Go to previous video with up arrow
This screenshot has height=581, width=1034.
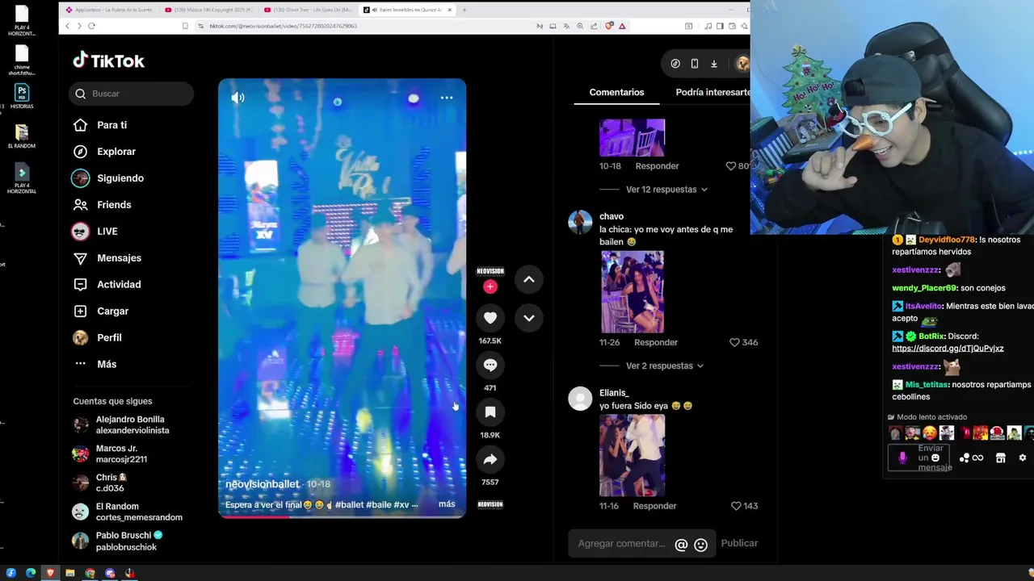pyautogui.click(x=529, y=279)
